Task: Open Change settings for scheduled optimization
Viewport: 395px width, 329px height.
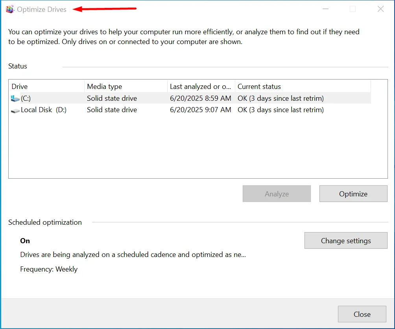Action: pyautogui.click(x=346, y=241)
